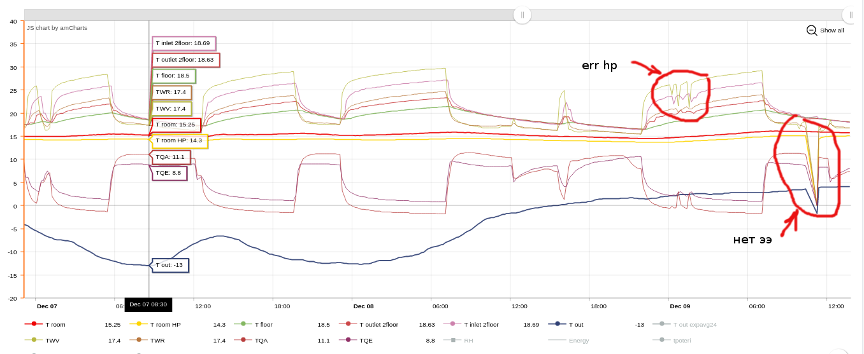Viewport: 864px width, 354px height.
Task: Click the left scrollbar grip handle
Action: click(522, 15)
